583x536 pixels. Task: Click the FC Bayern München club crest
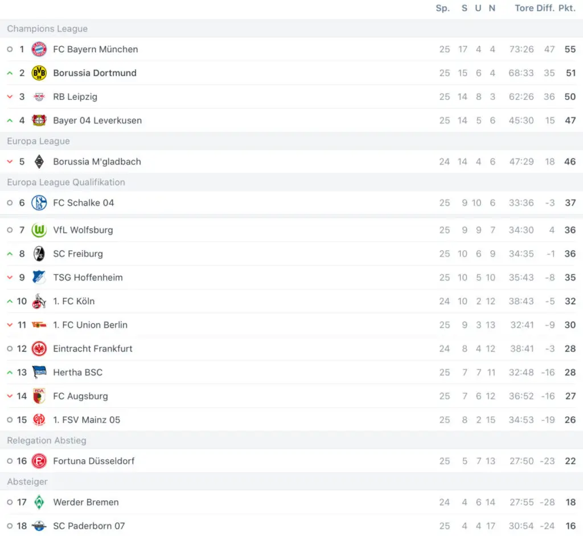click(x=39, y=49)
